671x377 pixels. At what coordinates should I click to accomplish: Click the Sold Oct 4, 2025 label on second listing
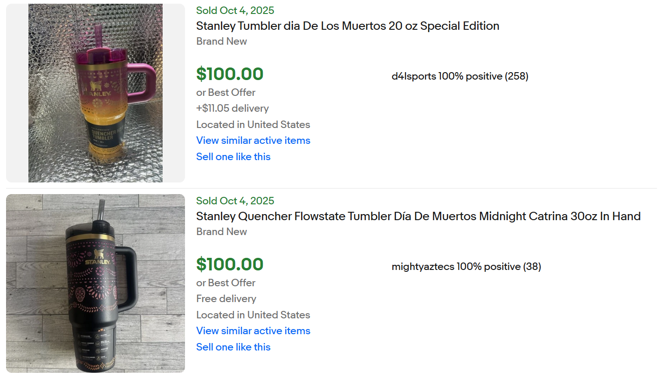[235, 201]
